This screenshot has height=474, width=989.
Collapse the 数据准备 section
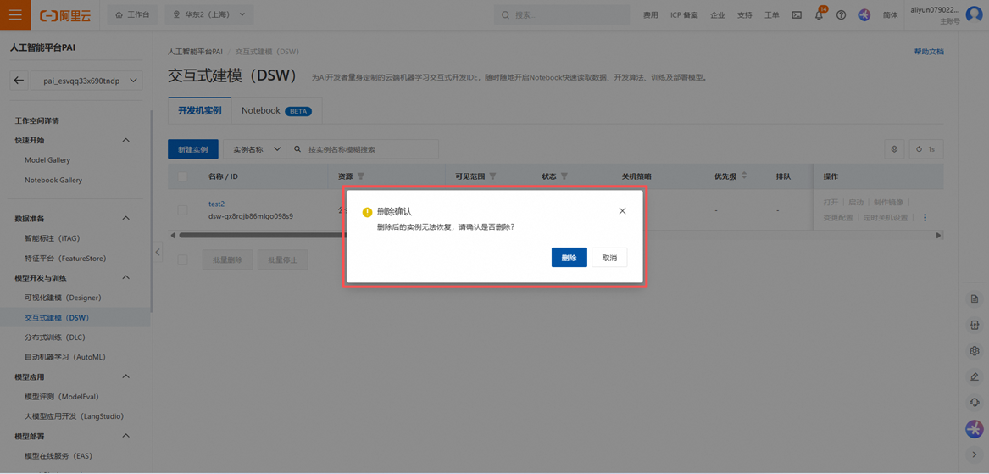[125, 219]
